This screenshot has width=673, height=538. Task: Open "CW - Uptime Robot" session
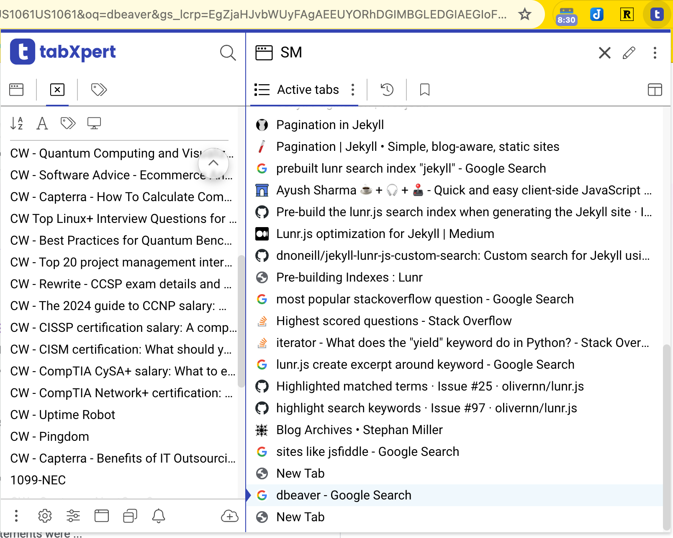[63, 415]
